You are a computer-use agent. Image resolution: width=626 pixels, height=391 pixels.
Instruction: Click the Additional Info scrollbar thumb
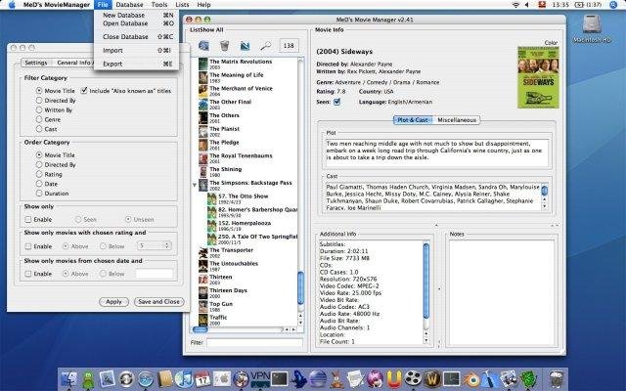pos(426,281)
